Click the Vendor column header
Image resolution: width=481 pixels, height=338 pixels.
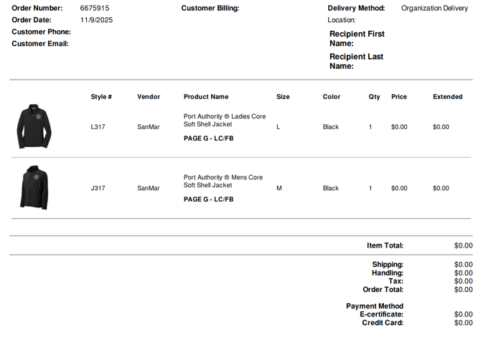point(149,96)
